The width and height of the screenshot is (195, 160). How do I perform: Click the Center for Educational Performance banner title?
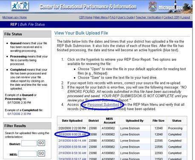click(x=88, y=7)
